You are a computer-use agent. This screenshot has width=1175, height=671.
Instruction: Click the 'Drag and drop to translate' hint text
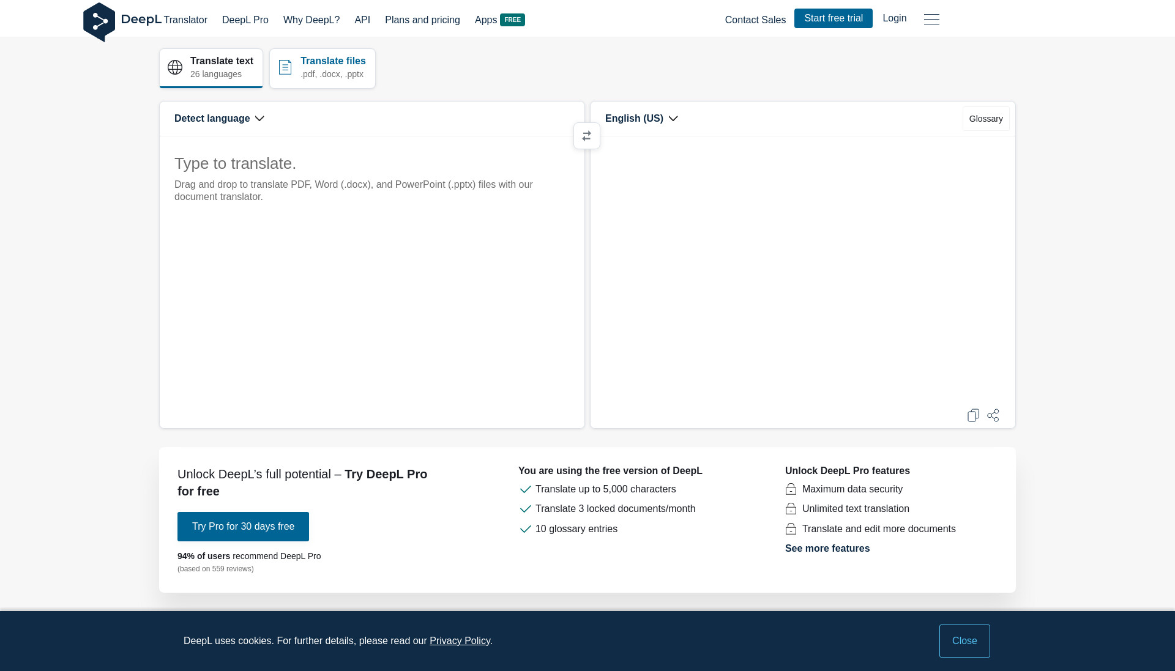354,191
